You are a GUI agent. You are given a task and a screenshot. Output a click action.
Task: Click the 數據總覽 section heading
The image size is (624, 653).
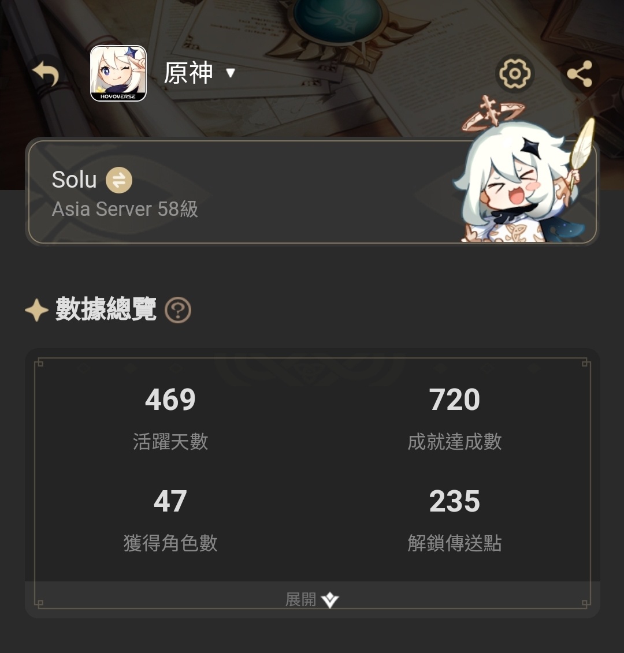(x=106, y=309)
